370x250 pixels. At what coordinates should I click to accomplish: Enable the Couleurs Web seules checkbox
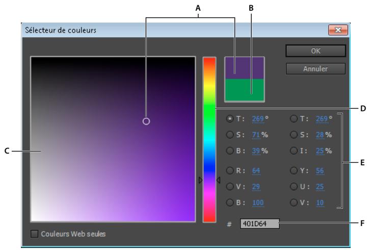coord(35,234)
